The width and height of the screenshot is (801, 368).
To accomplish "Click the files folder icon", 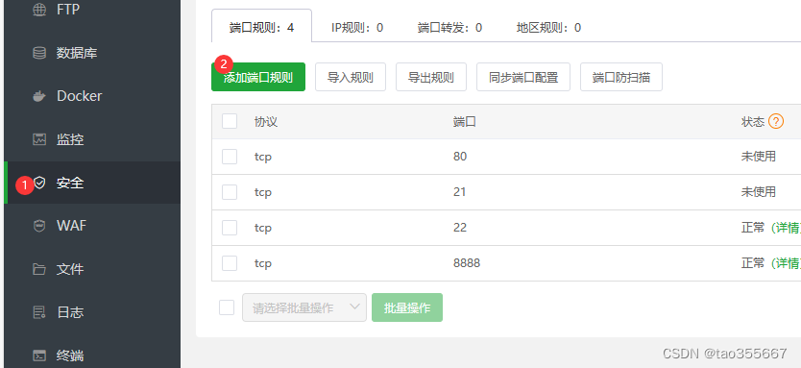I will point(39,269).
